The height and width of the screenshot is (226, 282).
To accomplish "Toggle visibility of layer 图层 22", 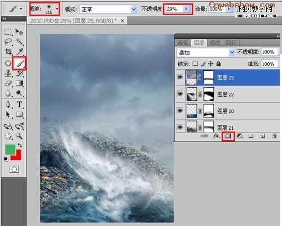I will click(180, 94).
